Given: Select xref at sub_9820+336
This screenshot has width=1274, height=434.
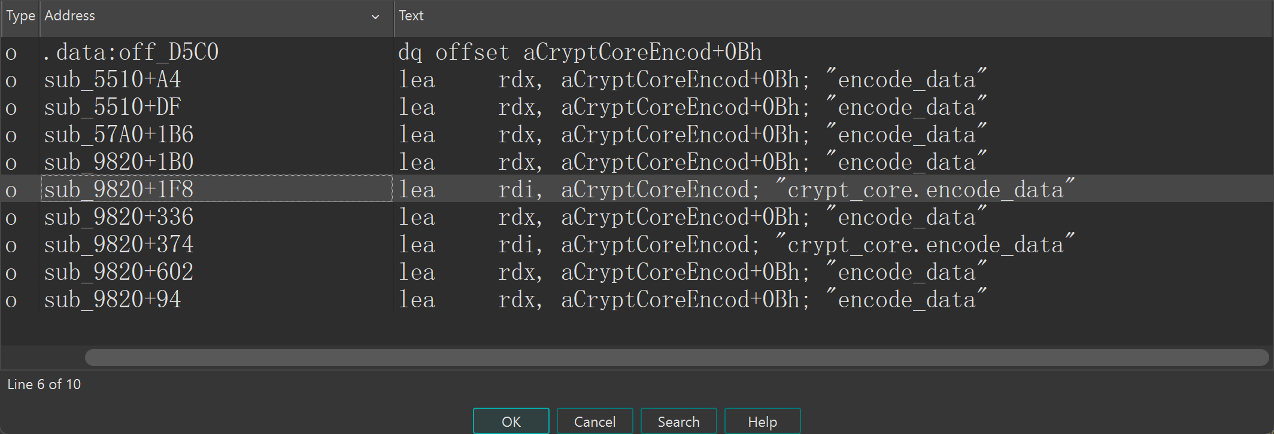Looking at the screenshot, I should pyautogui.click(x=119, y=218).
